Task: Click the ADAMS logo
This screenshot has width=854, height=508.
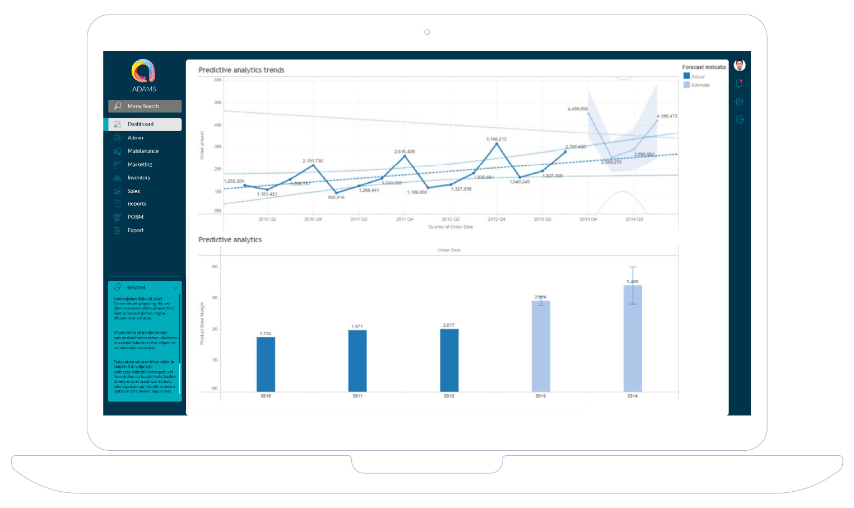Action: click(143, 72)
